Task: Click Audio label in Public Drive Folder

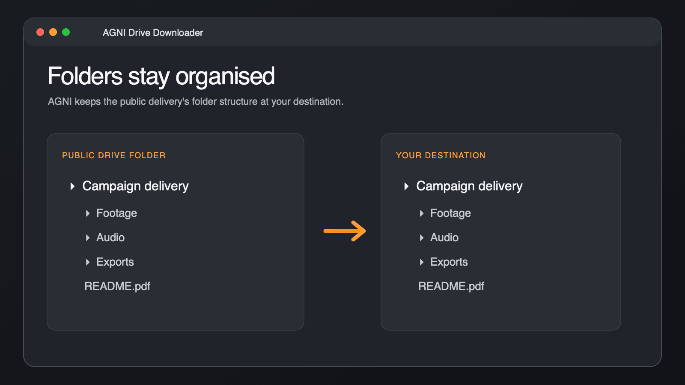Action: coord(110,237)
